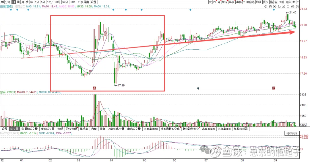
Task: Click the collapse arrow icon at top-left
Action: pyautogui.click(x=2, y=2)
